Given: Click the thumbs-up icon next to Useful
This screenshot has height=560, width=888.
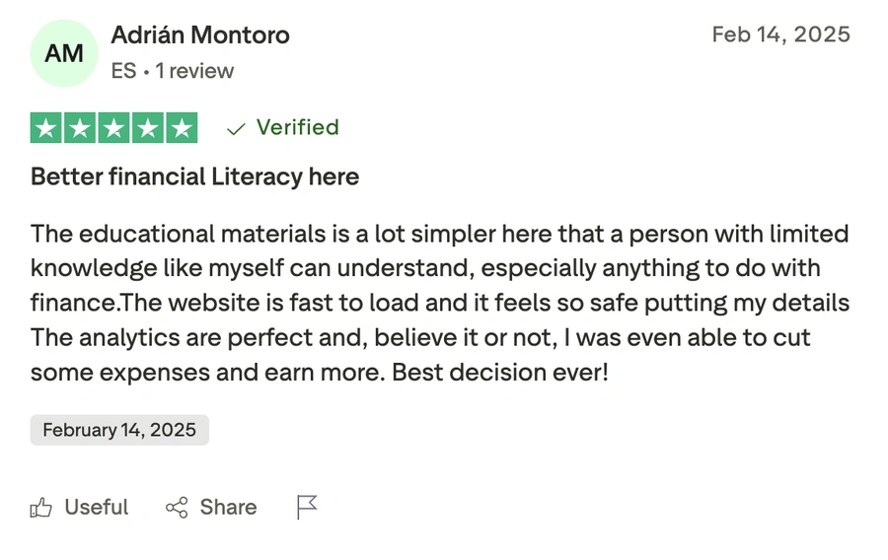Looking at the screenshot, I should [40, 508].
